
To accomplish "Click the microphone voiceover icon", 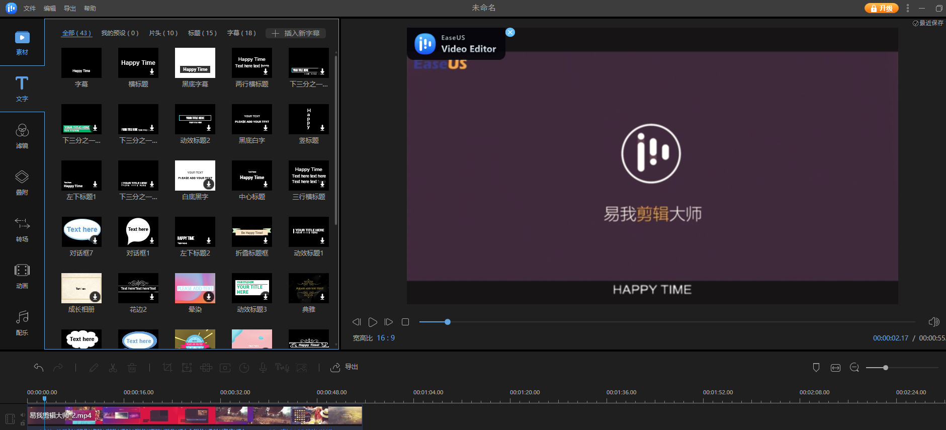I will pyautogui.click(x=263, y=368).
